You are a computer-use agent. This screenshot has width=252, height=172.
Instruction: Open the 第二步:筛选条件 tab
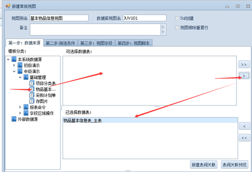60,43
